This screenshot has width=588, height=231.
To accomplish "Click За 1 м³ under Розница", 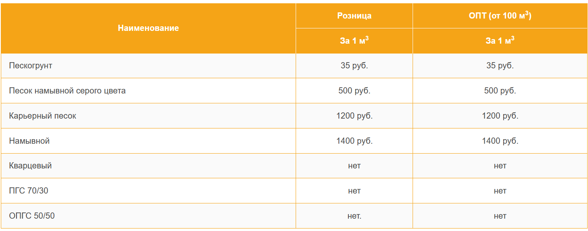I will [x=354, y=41].
